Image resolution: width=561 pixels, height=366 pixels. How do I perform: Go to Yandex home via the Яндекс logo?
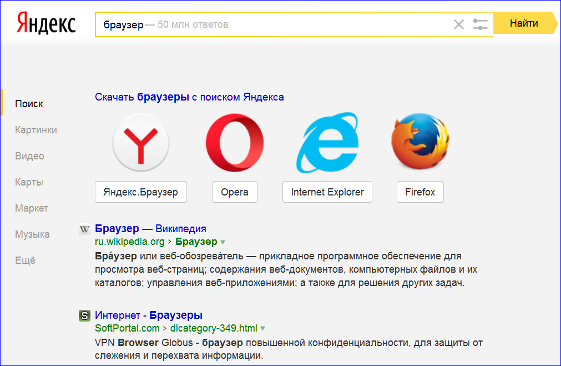(x=46, y=23)
